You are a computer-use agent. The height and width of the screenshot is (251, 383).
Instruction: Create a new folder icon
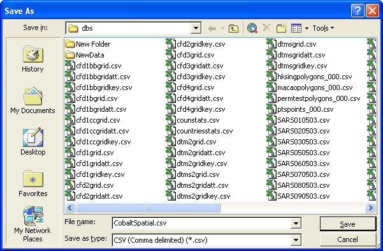click(282, 28)
